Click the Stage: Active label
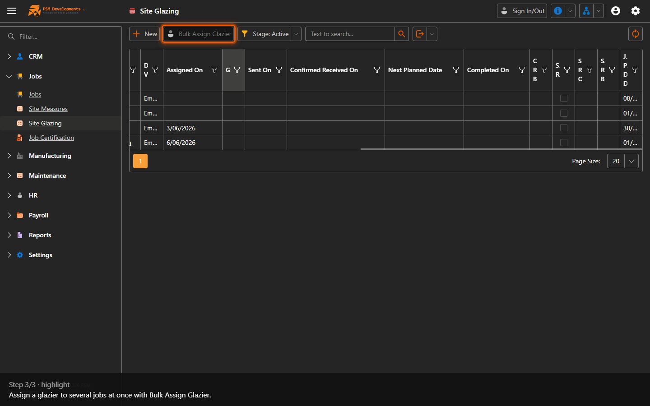 tap(270, 34)
